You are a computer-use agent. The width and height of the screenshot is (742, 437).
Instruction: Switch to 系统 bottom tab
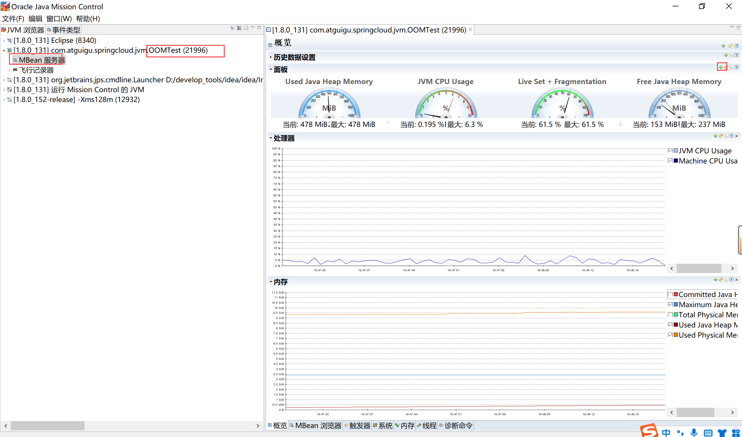tap(383, 425)
